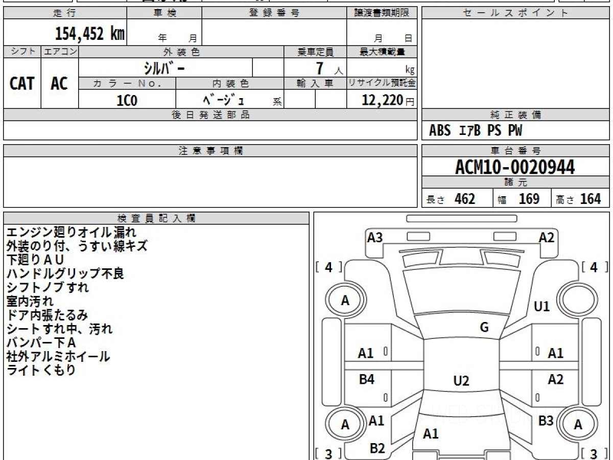Click the エアコン column label
This screenshot has width=613, height=460.
[60, 52]
